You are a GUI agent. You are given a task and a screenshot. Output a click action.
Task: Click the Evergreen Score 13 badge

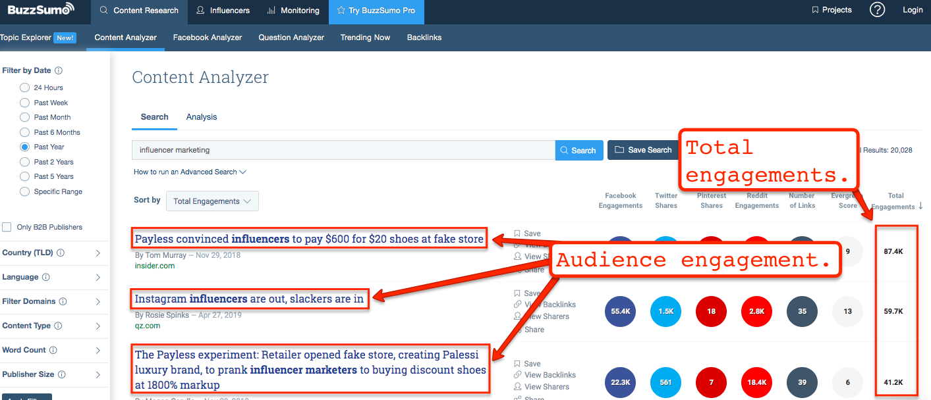[847, 311]
